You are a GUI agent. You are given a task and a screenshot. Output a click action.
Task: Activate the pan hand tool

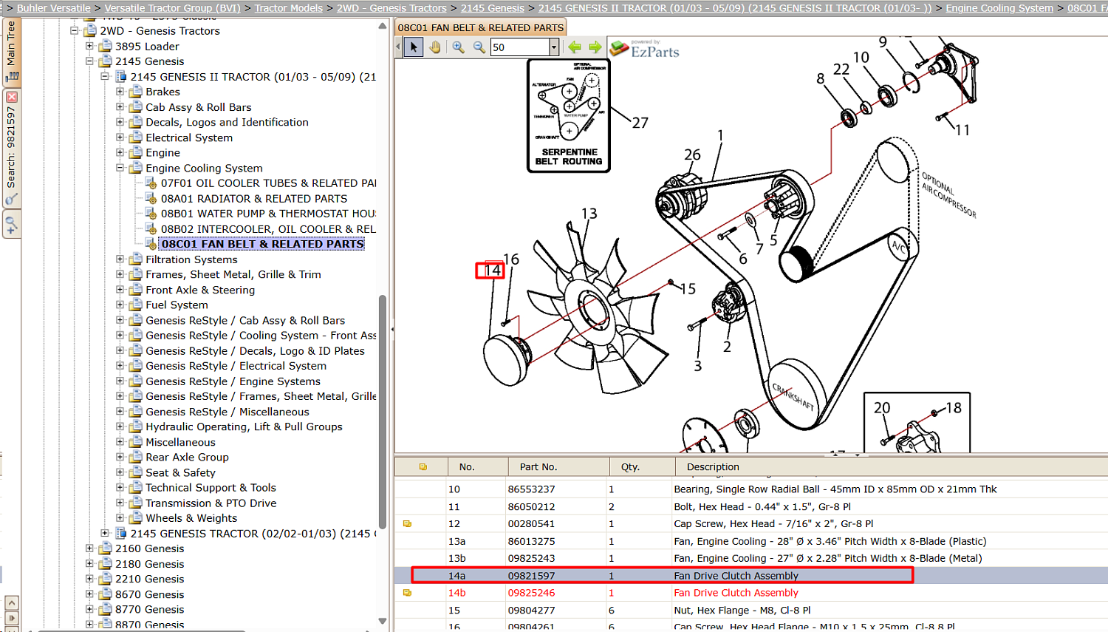435,47
